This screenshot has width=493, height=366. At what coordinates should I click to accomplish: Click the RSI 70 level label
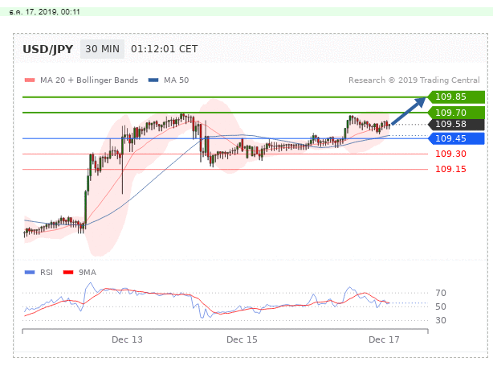441,293
